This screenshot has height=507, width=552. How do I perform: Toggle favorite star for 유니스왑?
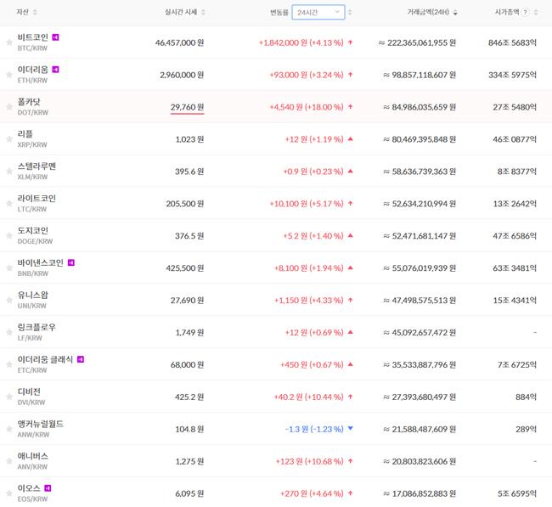pos(8,300)
